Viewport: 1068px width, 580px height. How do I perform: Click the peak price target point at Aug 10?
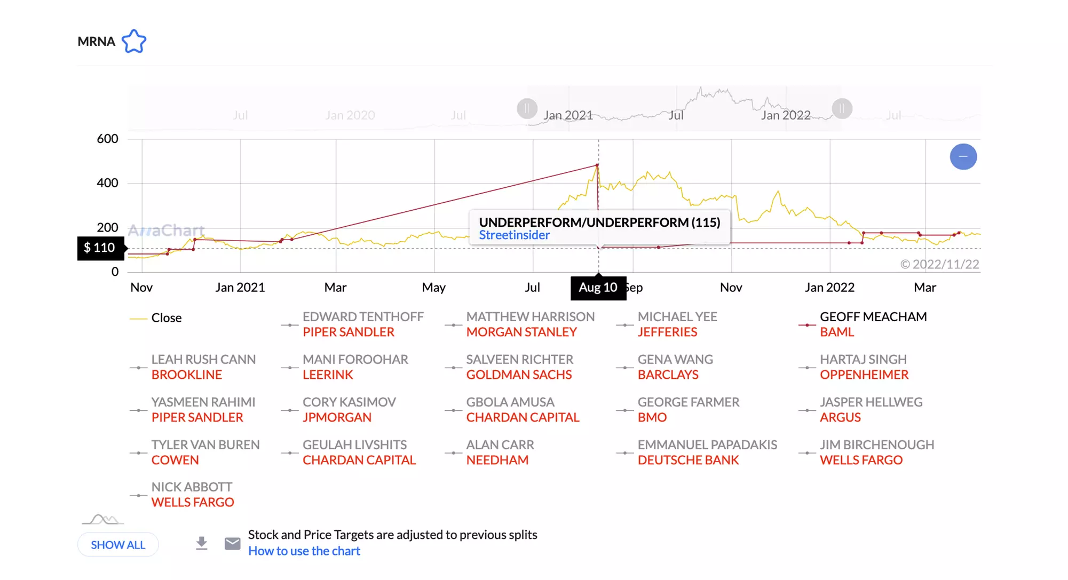pos(597,166)
